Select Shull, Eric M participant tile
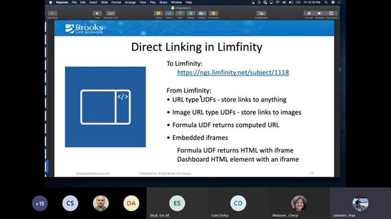391x219 pixels. click(x=177, y=203)
